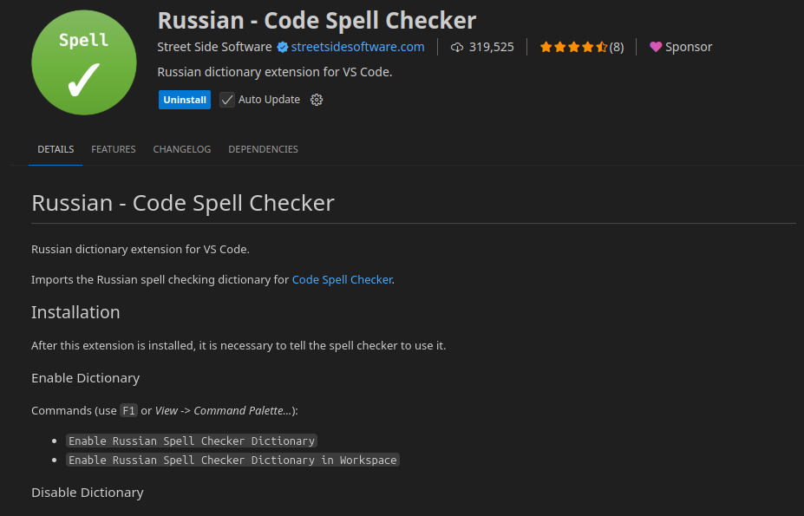Screen dimensions: 804x516
Task: Click the bold extension title at top
Action: click(317, 19)
